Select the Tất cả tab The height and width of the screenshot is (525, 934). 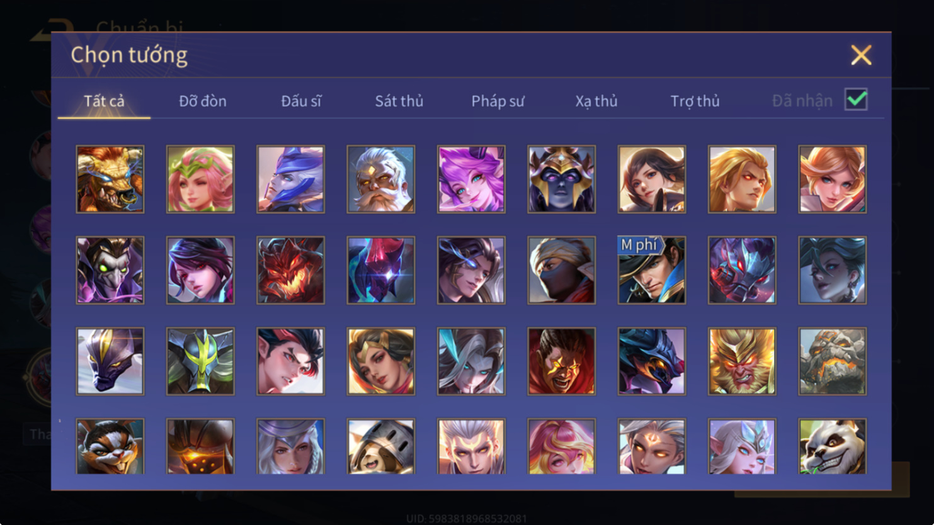point(104,101)
